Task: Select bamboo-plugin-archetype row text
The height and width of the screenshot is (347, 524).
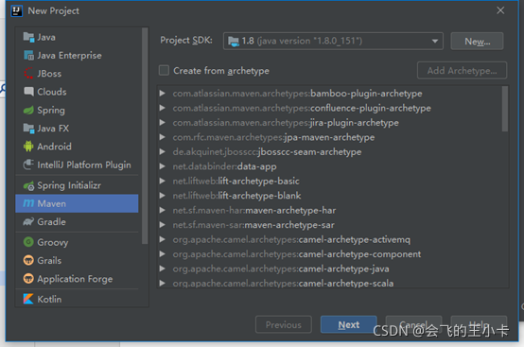Action: (x=297, y=94)
